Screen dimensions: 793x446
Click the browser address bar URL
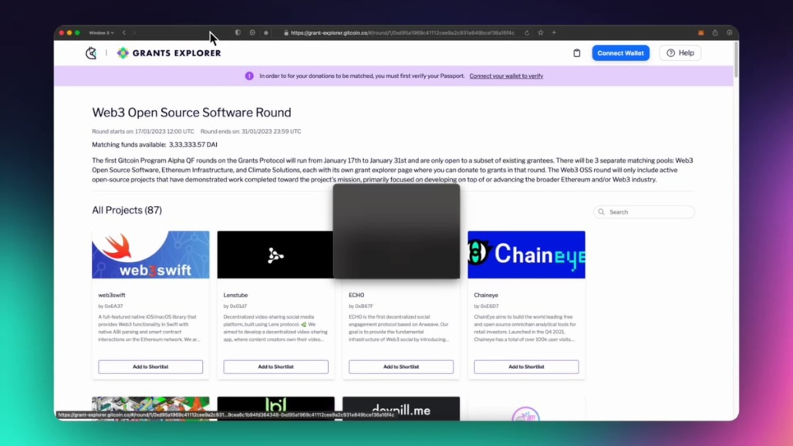403,33
